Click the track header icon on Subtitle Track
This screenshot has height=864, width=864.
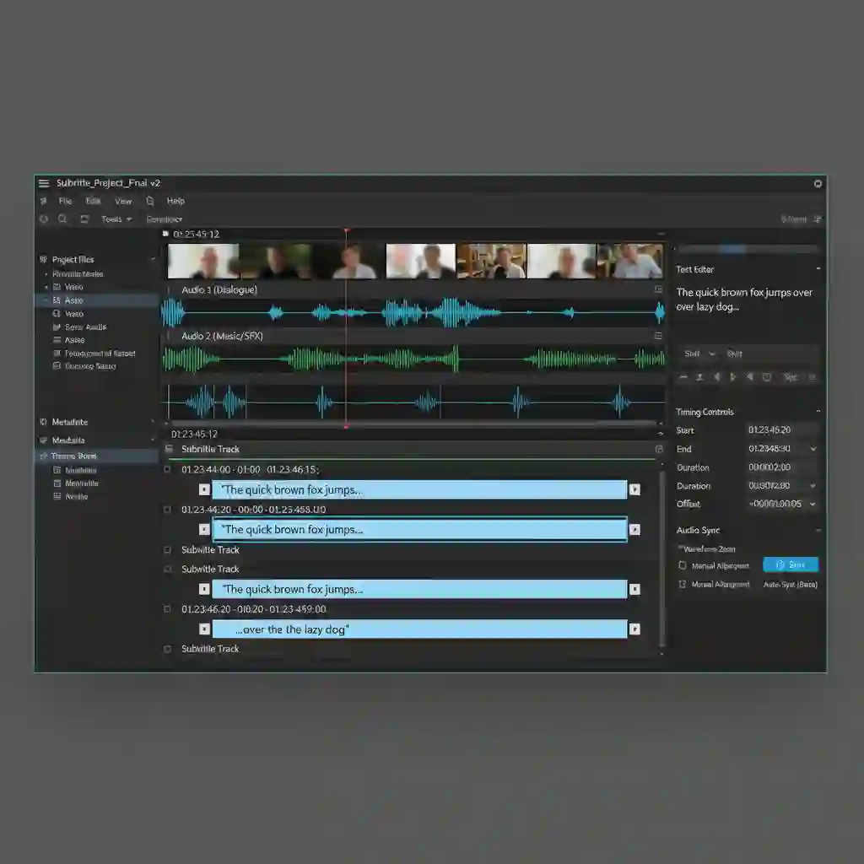170,449
